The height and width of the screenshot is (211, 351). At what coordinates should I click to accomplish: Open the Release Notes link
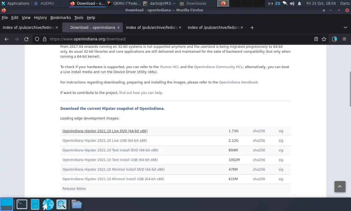[74, 189]
